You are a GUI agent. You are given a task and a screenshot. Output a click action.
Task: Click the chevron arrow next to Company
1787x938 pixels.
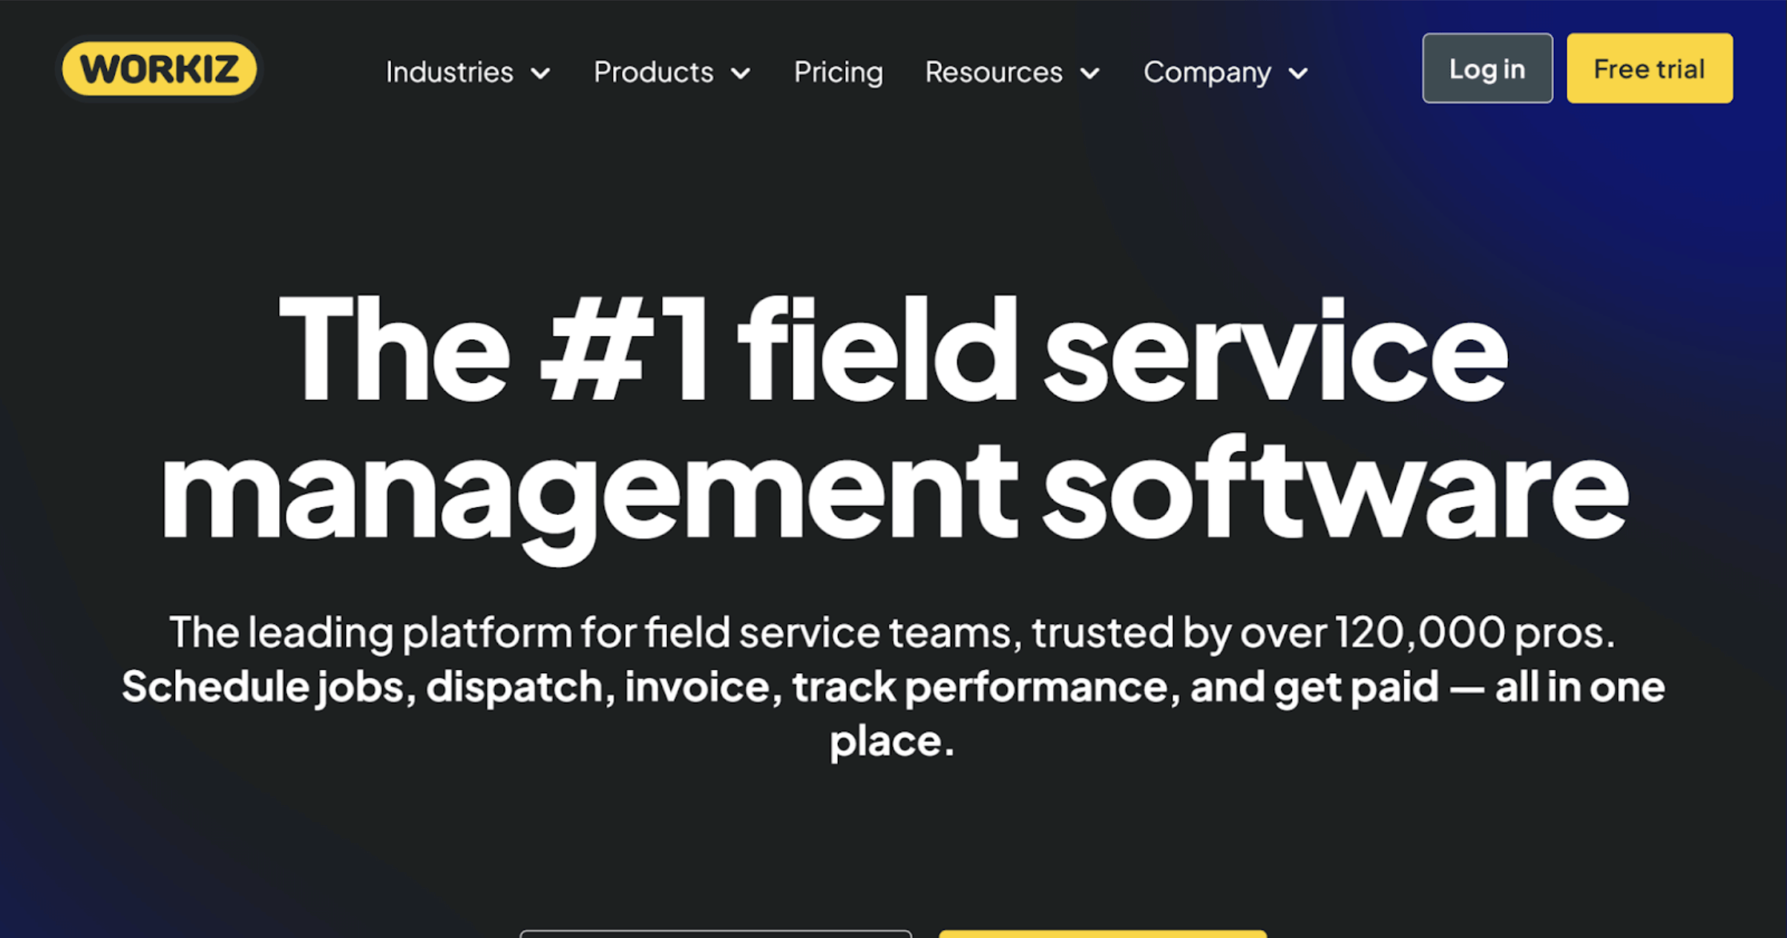pyautogui.click(x=1298, y=73)
